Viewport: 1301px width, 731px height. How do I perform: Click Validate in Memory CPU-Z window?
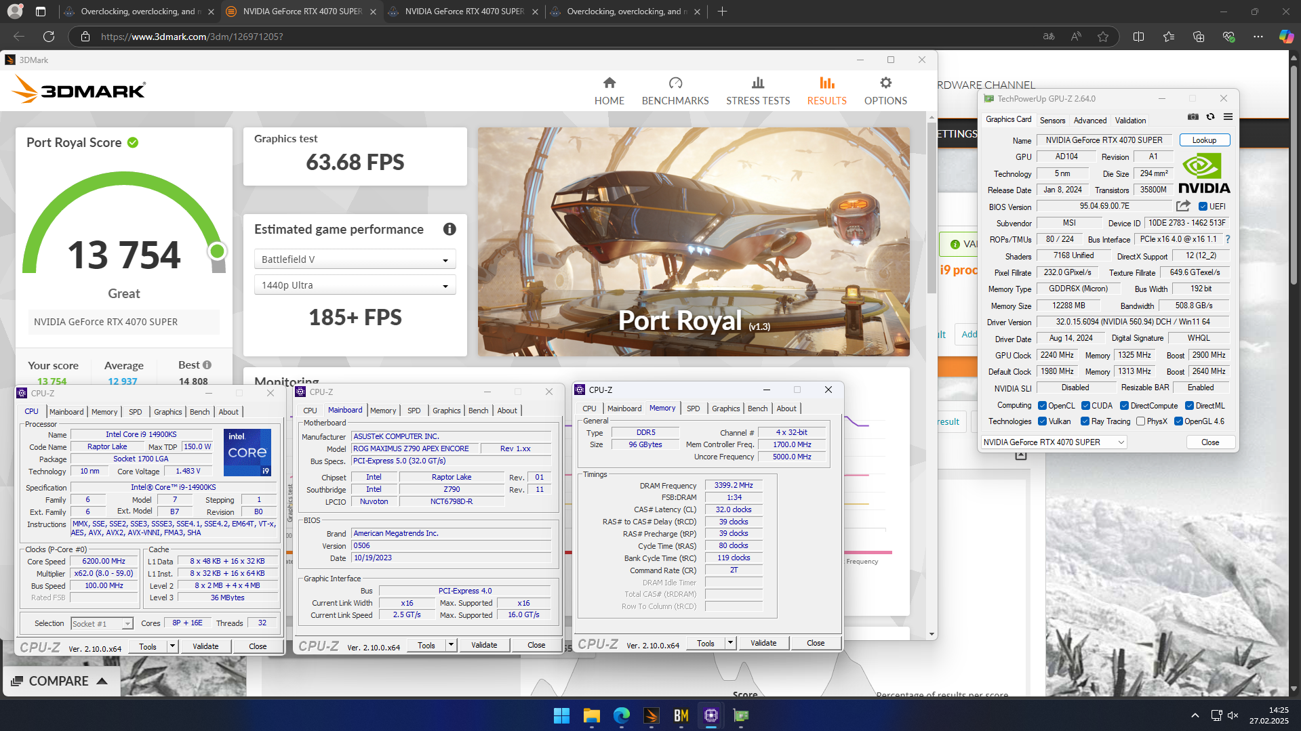pos(763,643)
